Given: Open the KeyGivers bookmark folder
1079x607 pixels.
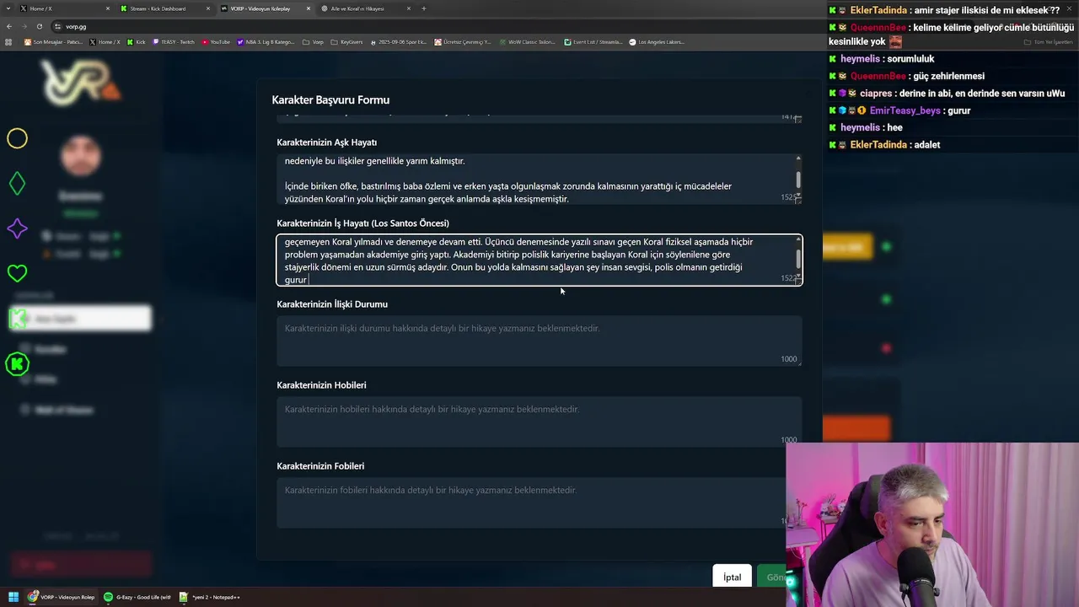Looking at the screenshot, I should (347, 41).
